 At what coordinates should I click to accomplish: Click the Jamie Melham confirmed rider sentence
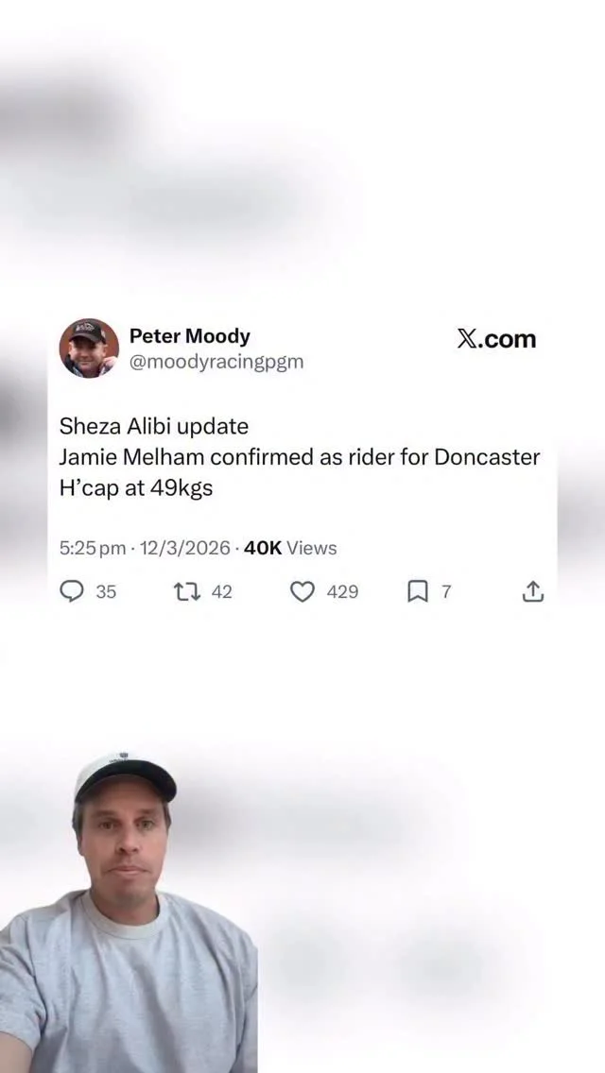300,456
